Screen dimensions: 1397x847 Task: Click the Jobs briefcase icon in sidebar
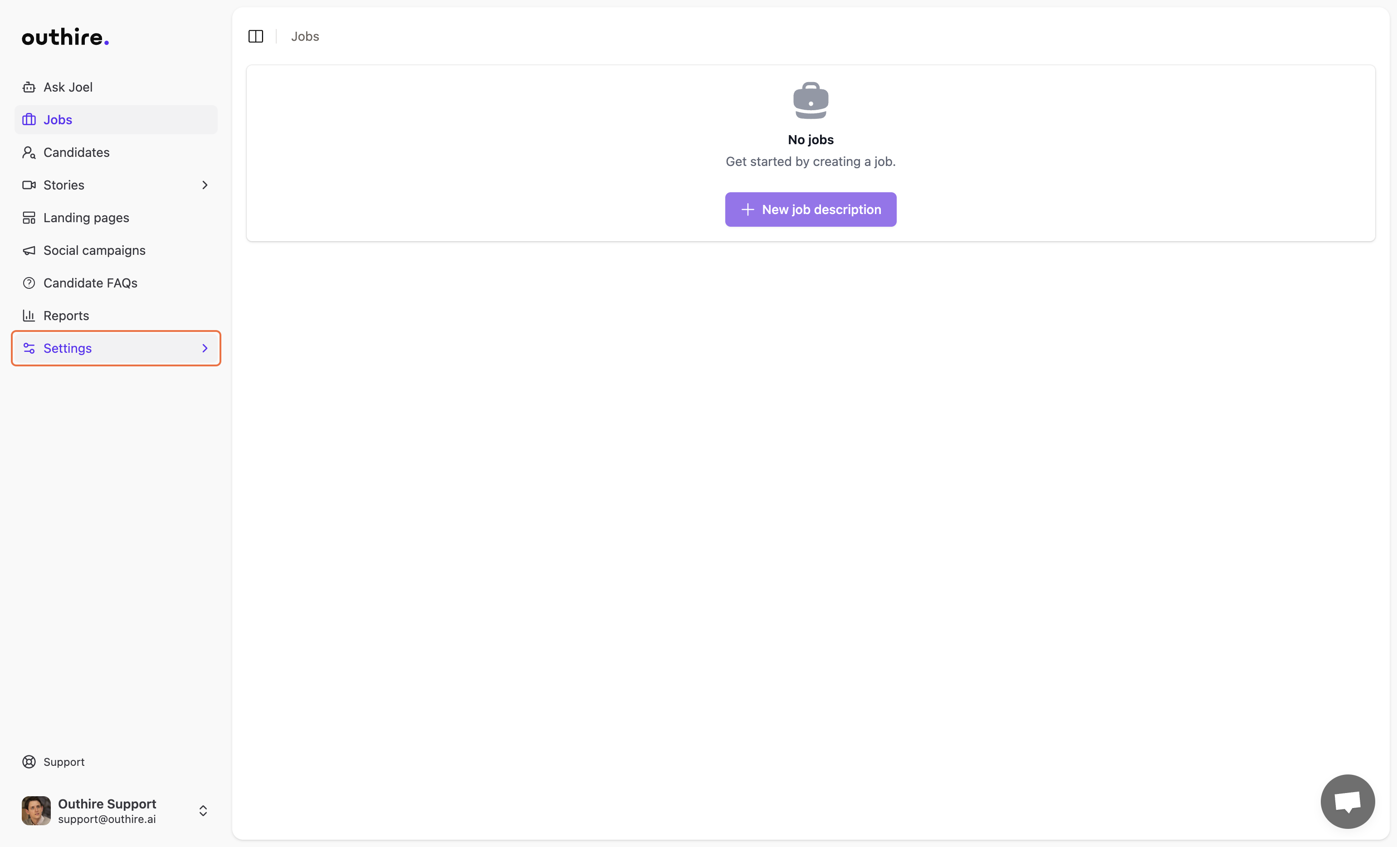point(29,119)
